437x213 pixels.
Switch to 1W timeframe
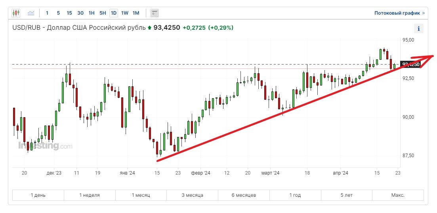click(x=125, y=13)
